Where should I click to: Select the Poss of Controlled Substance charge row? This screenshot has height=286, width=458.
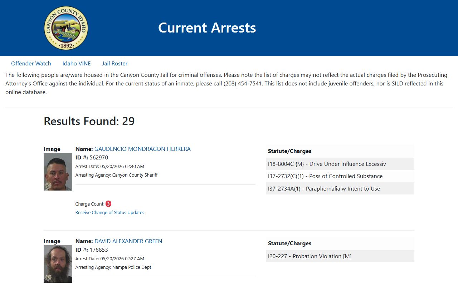(340, 176)
